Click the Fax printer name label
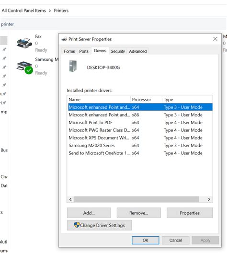 pos(38,36)
